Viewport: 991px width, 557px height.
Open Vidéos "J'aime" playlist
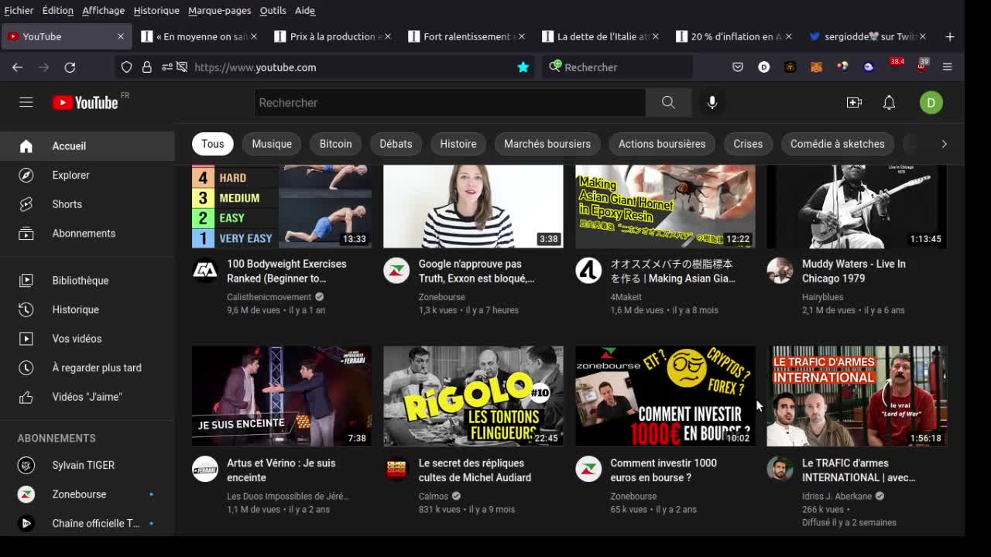87,397
